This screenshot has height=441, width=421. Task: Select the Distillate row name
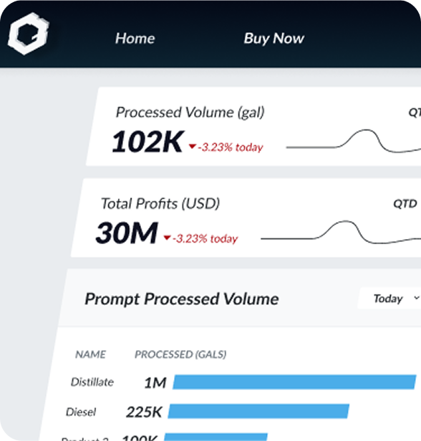92,382
